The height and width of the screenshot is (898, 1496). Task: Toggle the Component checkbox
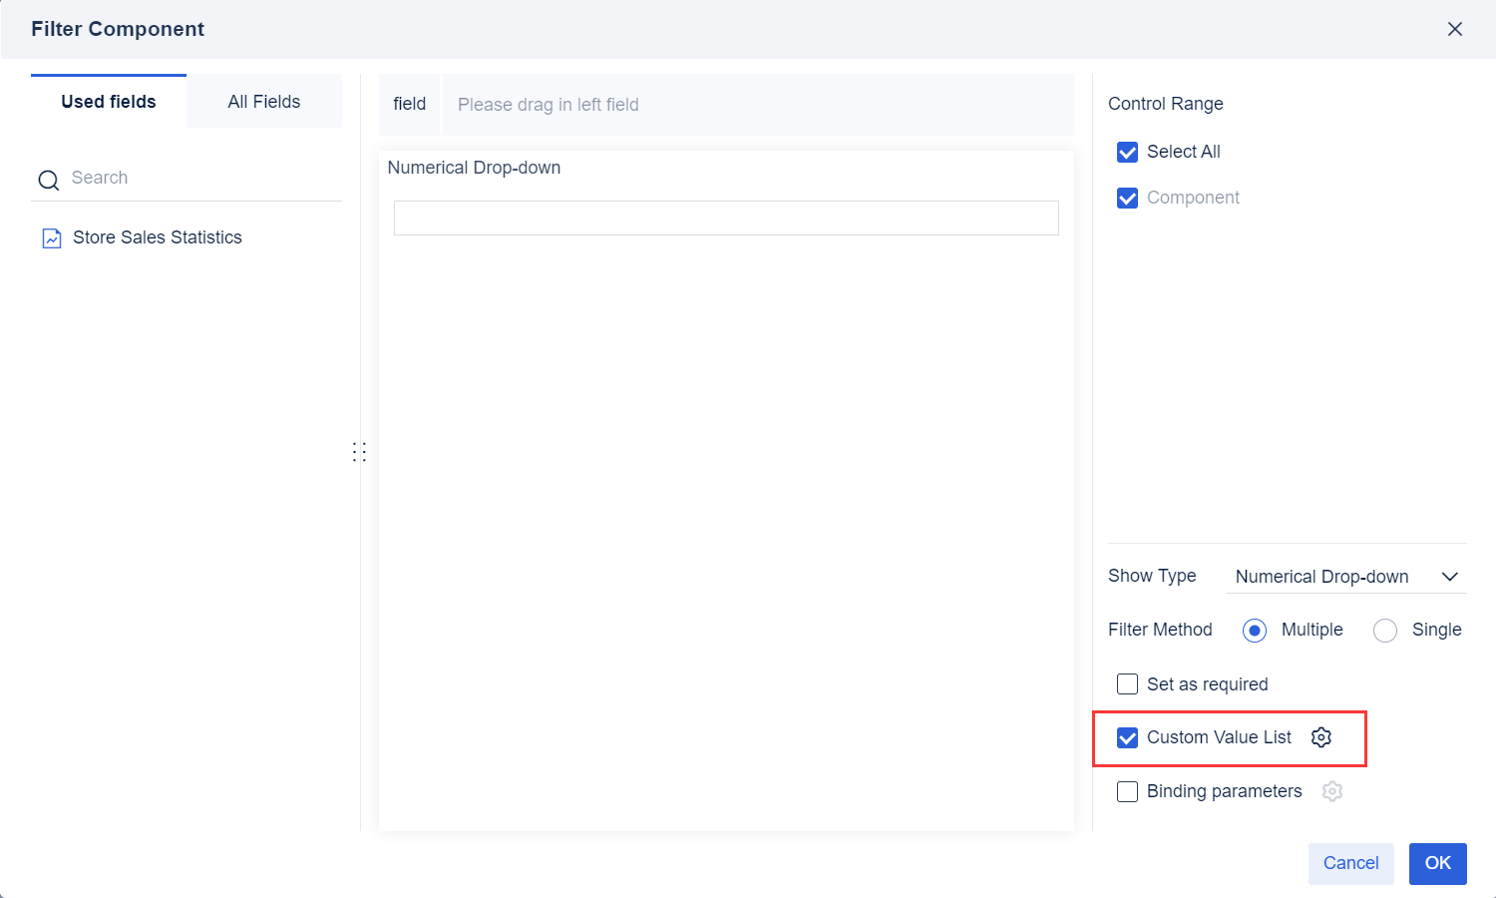pyautogui.click(x=1128, y=198)
